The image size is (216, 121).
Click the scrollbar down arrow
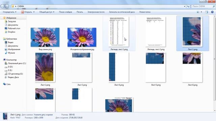pyautogui.click(x=215, y=111)
